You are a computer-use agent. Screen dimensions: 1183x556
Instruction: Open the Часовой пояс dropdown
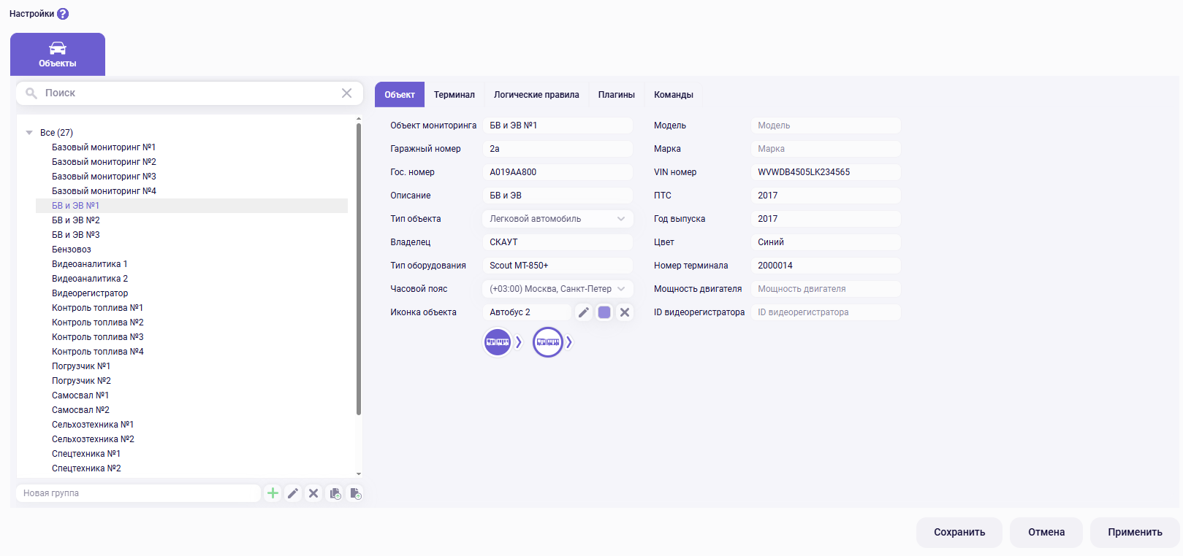pyautogui.click(x=558, y=289)
